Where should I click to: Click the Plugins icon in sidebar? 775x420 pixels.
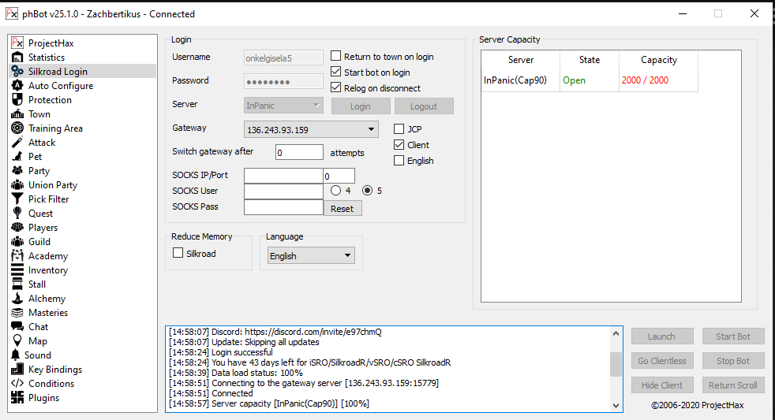pos(17,398)
